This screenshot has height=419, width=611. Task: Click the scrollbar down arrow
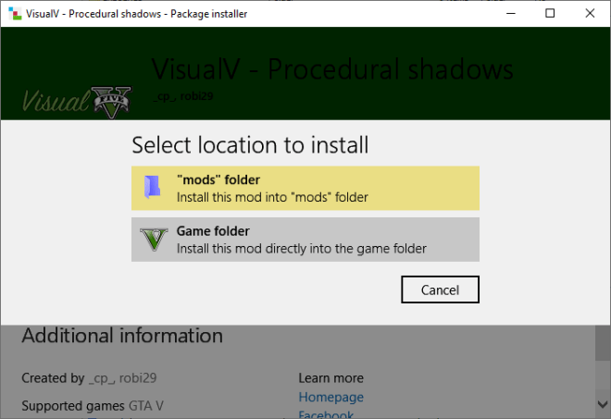coord(603,404)
